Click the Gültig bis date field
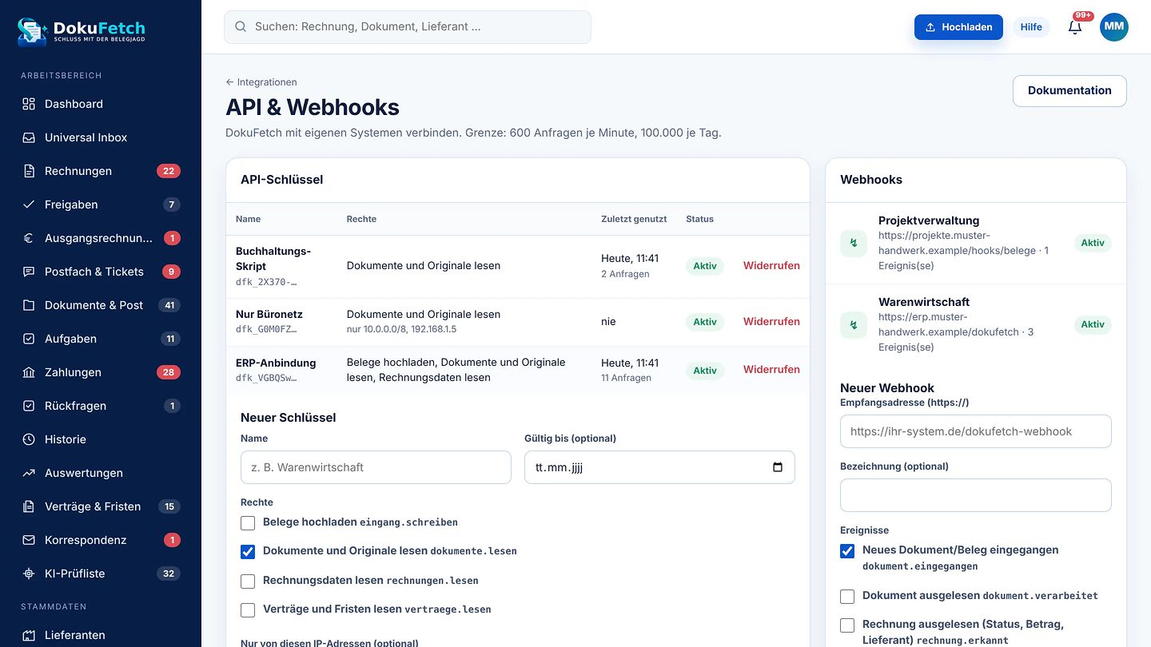The image size is (1151, 647). coord(659,467)
